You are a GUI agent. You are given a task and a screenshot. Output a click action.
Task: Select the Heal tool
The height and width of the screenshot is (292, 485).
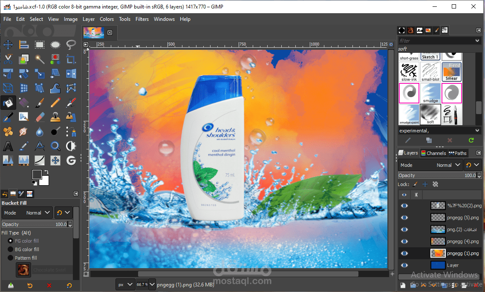click(8, 132)
